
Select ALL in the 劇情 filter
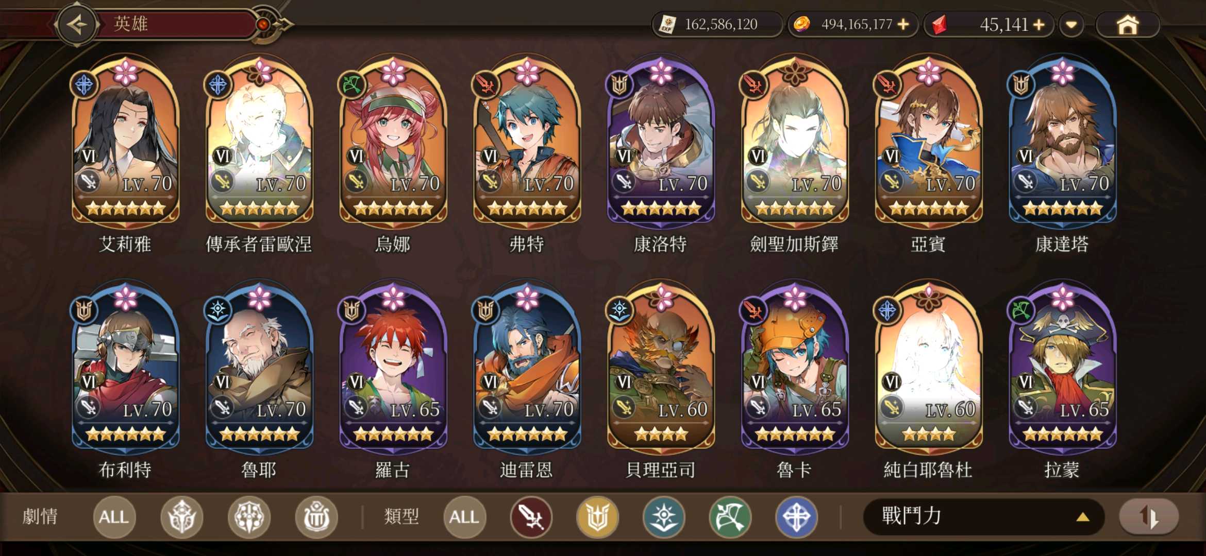coord(114,517)
